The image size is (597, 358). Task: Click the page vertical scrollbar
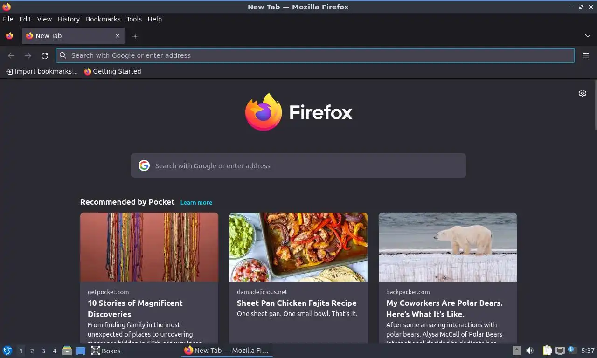click(x=595, y=105)
